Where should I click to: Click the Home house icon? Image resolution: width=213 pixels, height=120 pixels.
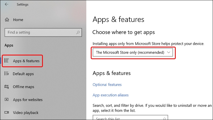(x=7, y=20)
